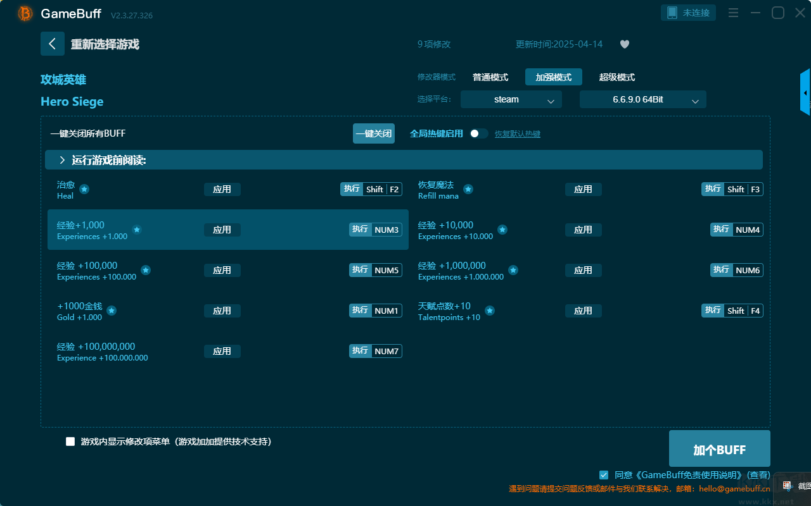
Task: Click the back arrow button
Action: point(53,44)
